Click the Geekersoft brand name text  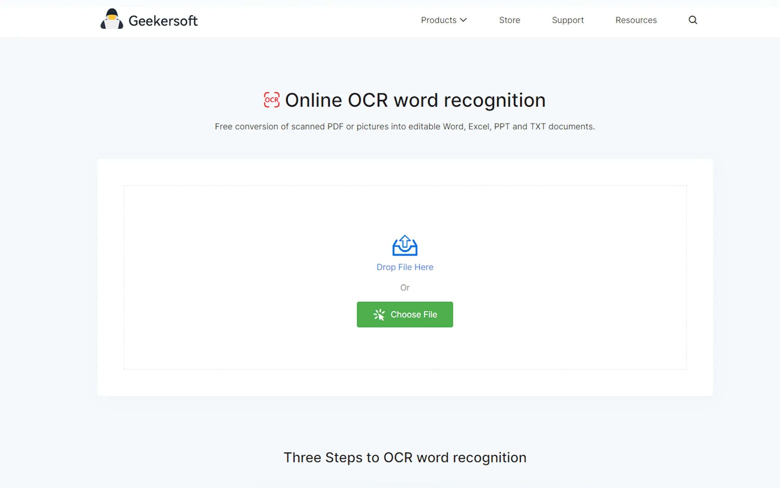tap(163, 21)
